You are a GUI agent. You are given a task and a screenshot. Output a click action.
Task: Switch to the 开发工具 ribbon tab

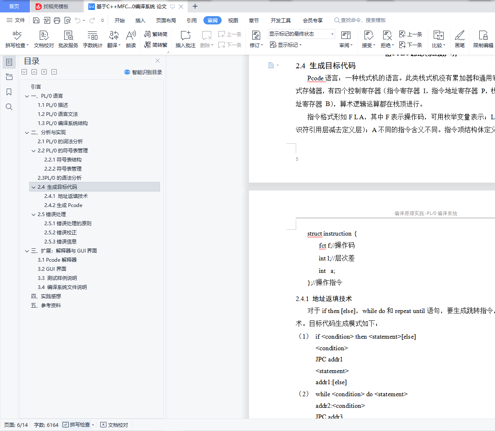pos(281,21)
